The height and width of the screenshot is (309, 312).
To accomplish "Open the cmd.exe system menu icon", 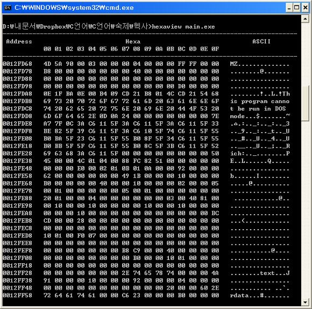I will tap(8, 8).
